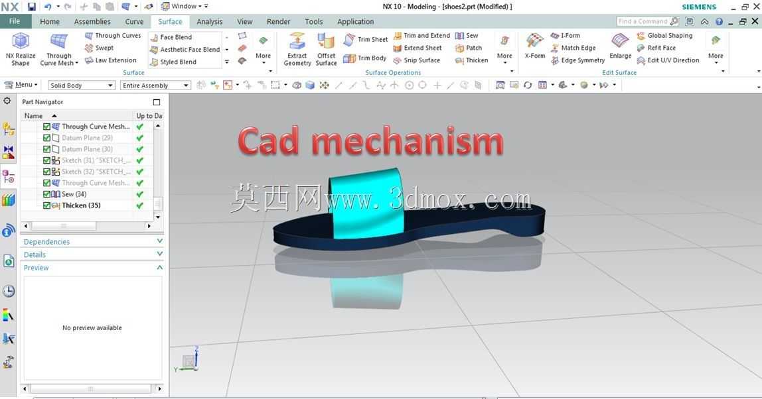This screenshot has height=399, width=762.
Task: Uncheck the Datum Plane (29) checkbox
Action: [x=46, y=138]
